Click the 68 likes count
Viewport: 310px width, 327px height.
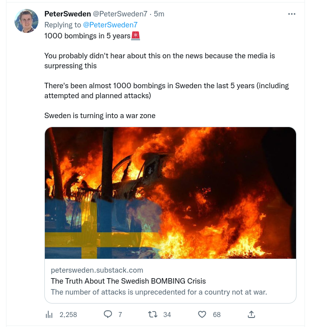[217, 315]
